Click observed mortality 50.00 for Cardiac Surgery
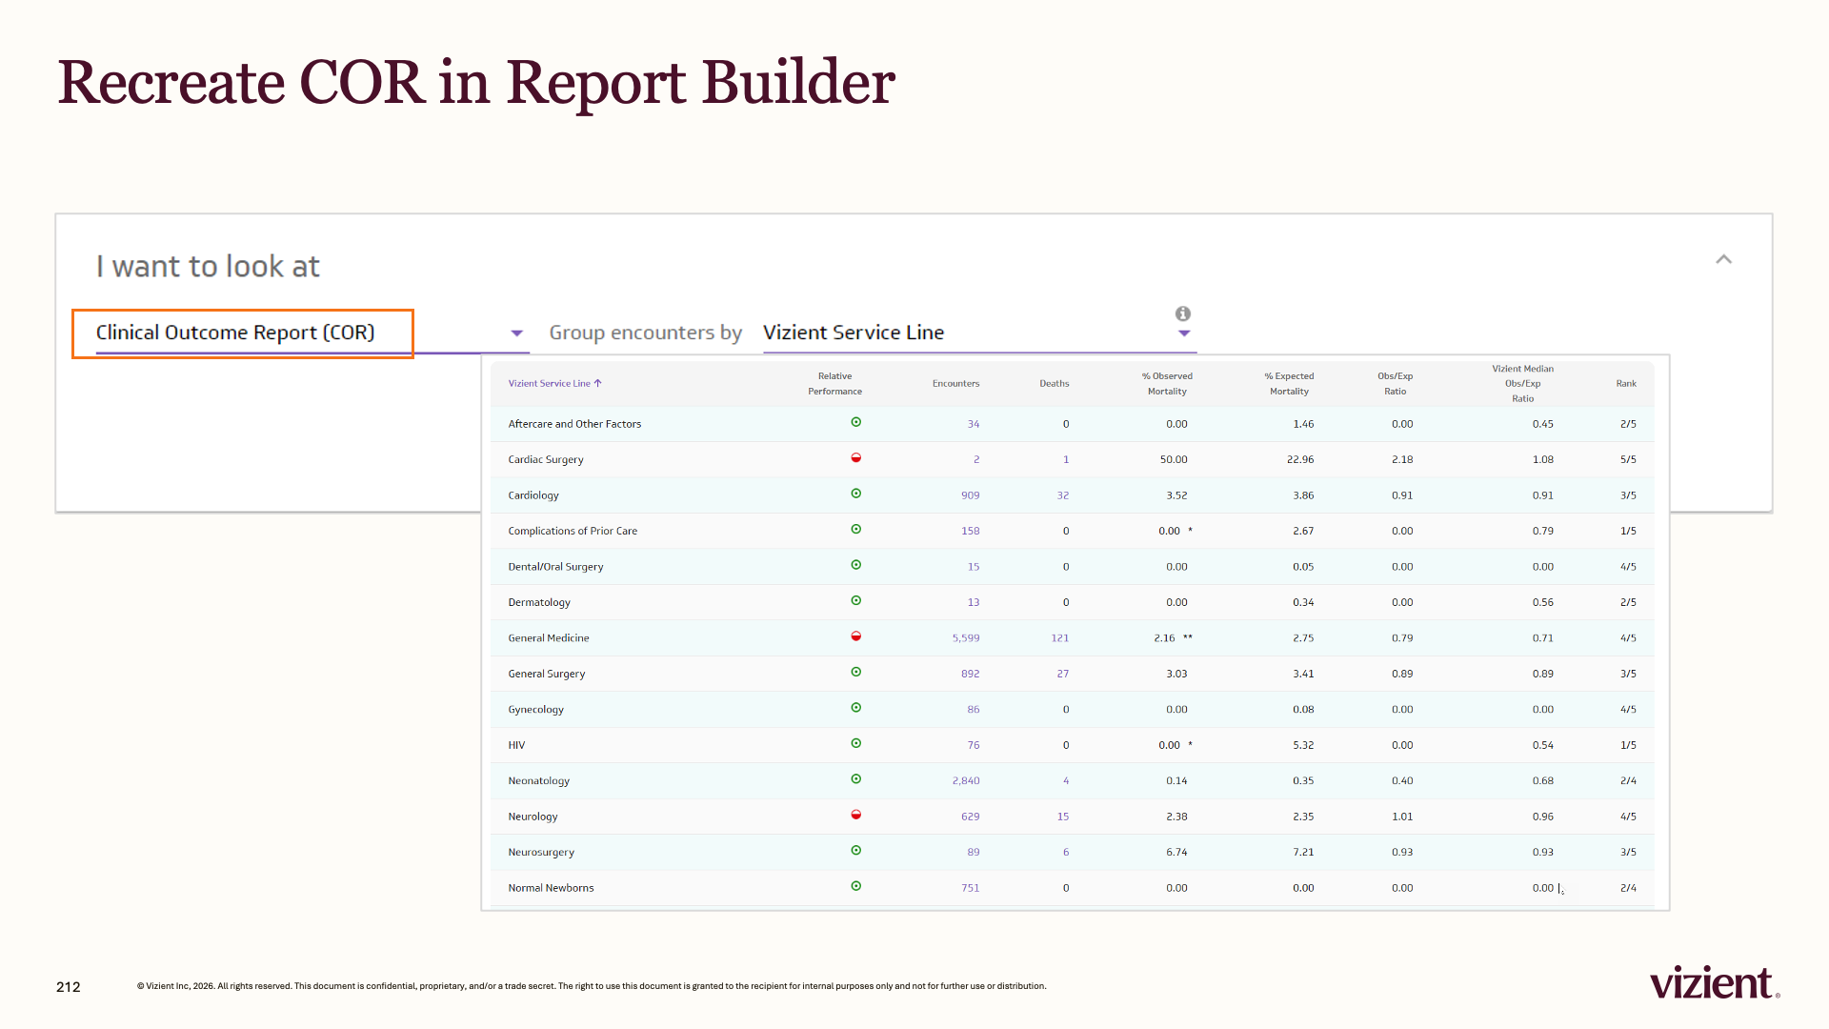 tap(1174, 459)
